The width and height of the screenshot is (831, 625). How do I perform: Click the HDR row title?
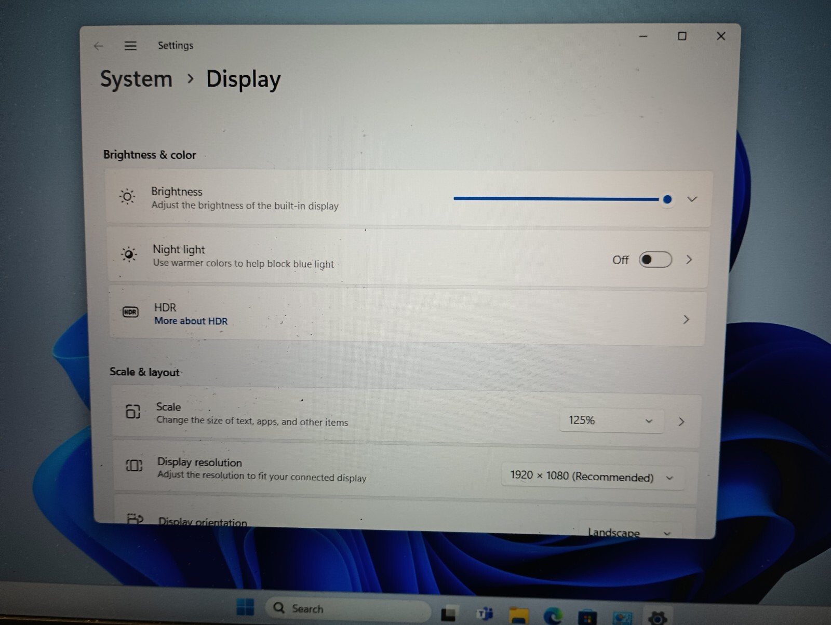pyautogui.click(x=165, y=307)
